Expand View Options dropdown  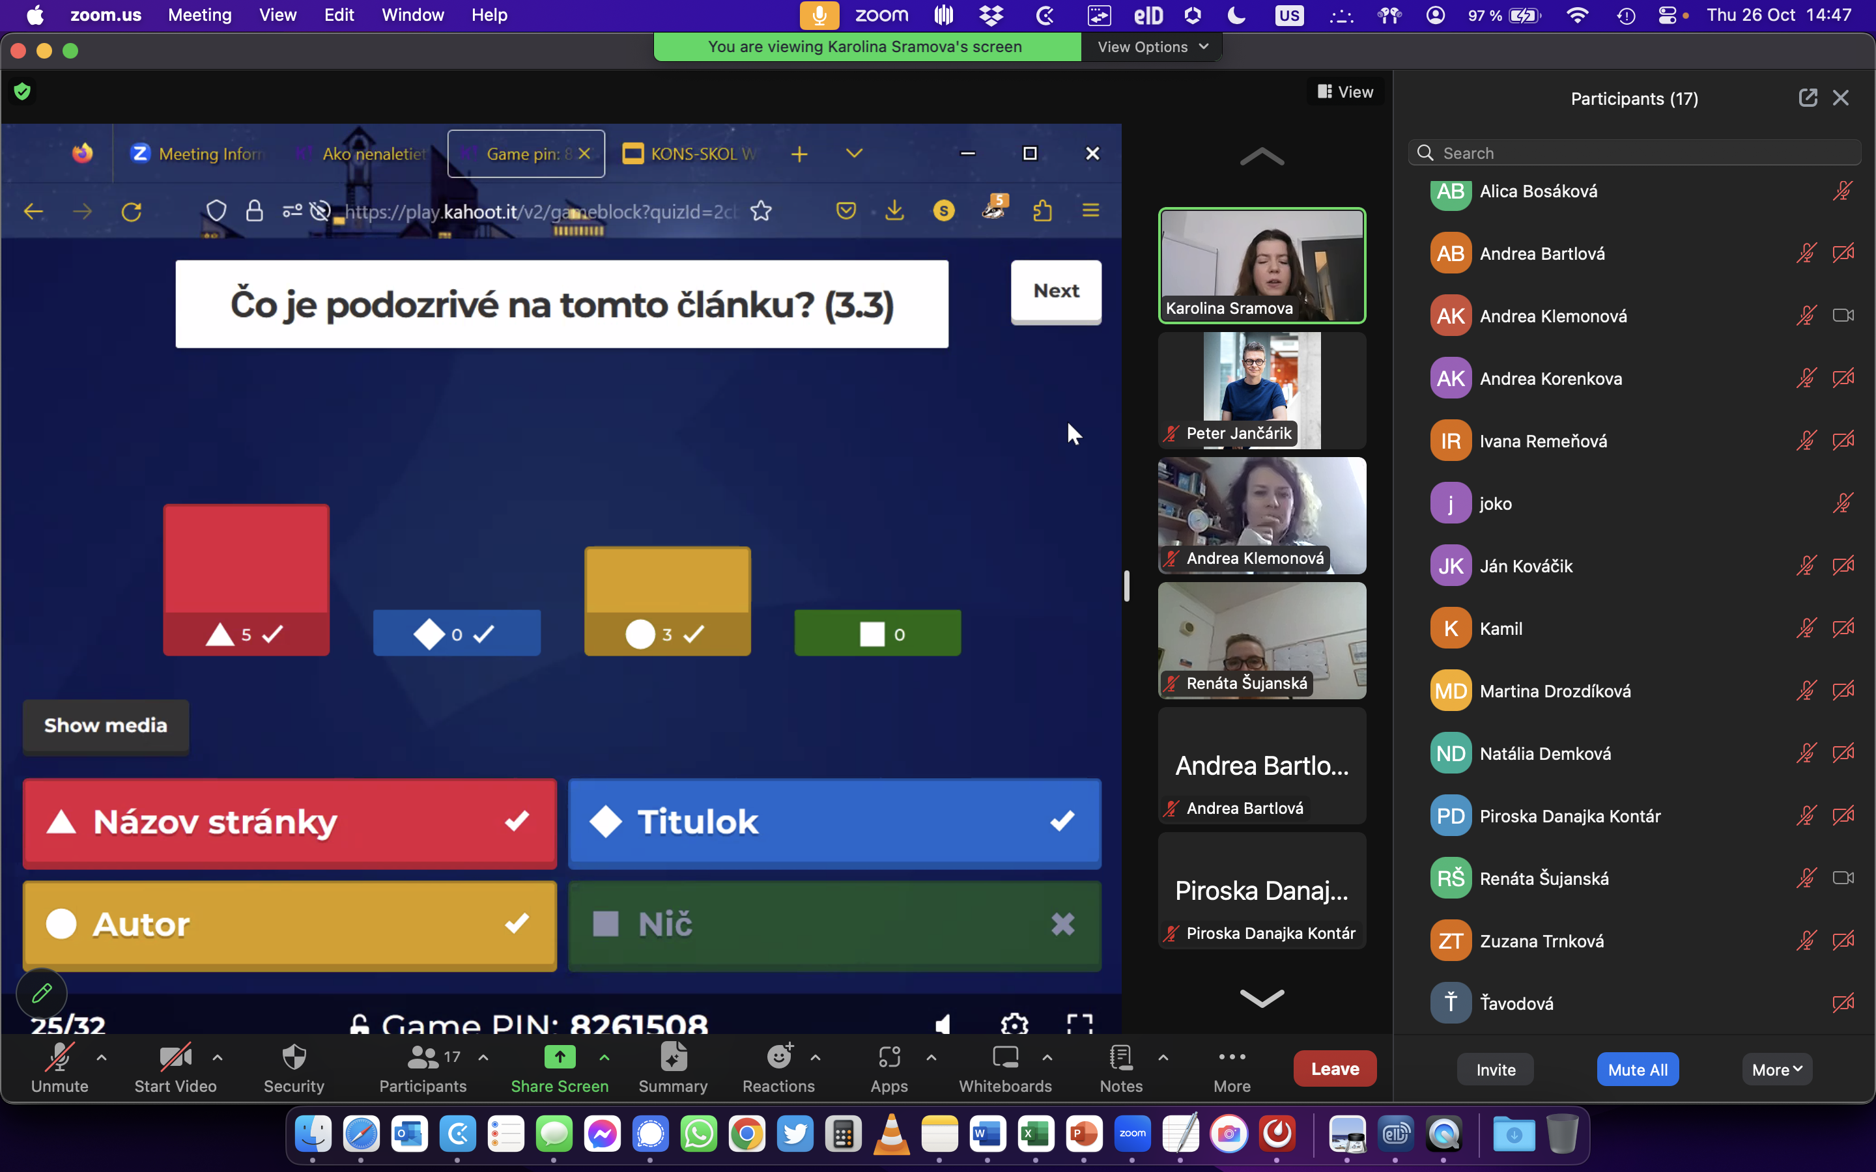(1152, 46)
